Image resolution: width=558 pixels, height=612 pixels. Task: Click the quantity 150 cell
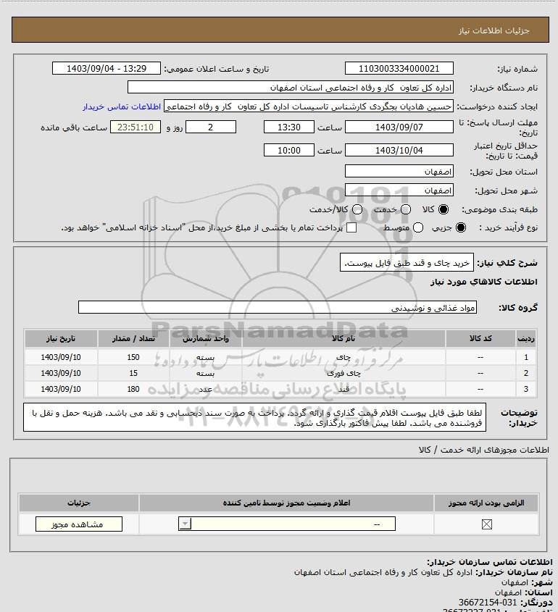pyautogui.click(x=133, y=357)
